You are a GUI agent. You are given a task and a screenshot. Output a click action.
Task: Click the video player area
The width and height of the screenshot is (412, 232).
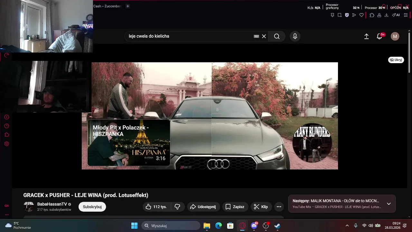point(210,116)
